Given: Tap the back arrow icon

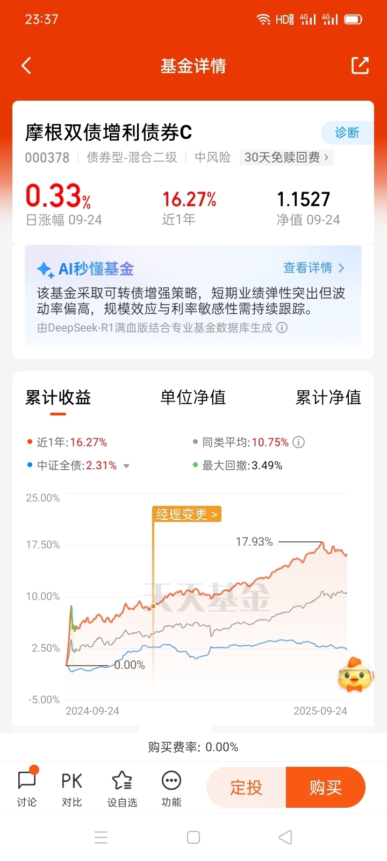Looking at the screenshot, I should click(x=26, y=66).
